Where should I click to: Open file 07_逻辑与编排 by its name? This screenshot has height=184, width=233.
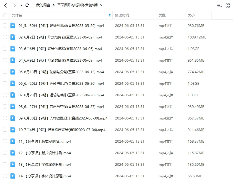coord(62,95)
